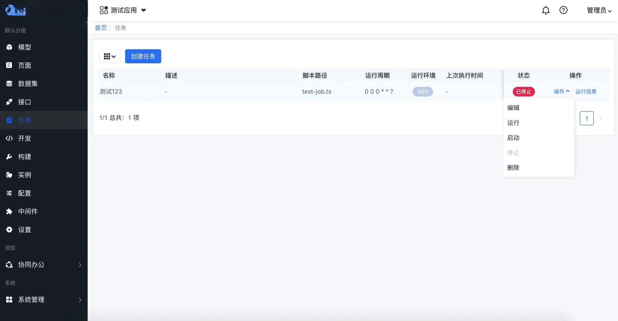Choose 启动 from the action menu
Image resolution: width=618 pixels, height=321 pixels.
point(539,138)
